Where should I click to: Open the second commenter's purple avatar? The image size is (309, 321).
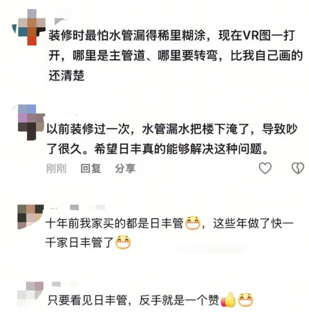[x=30, y=122]
